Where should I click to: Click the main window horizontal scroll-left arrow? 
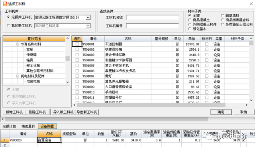[3, 119]
